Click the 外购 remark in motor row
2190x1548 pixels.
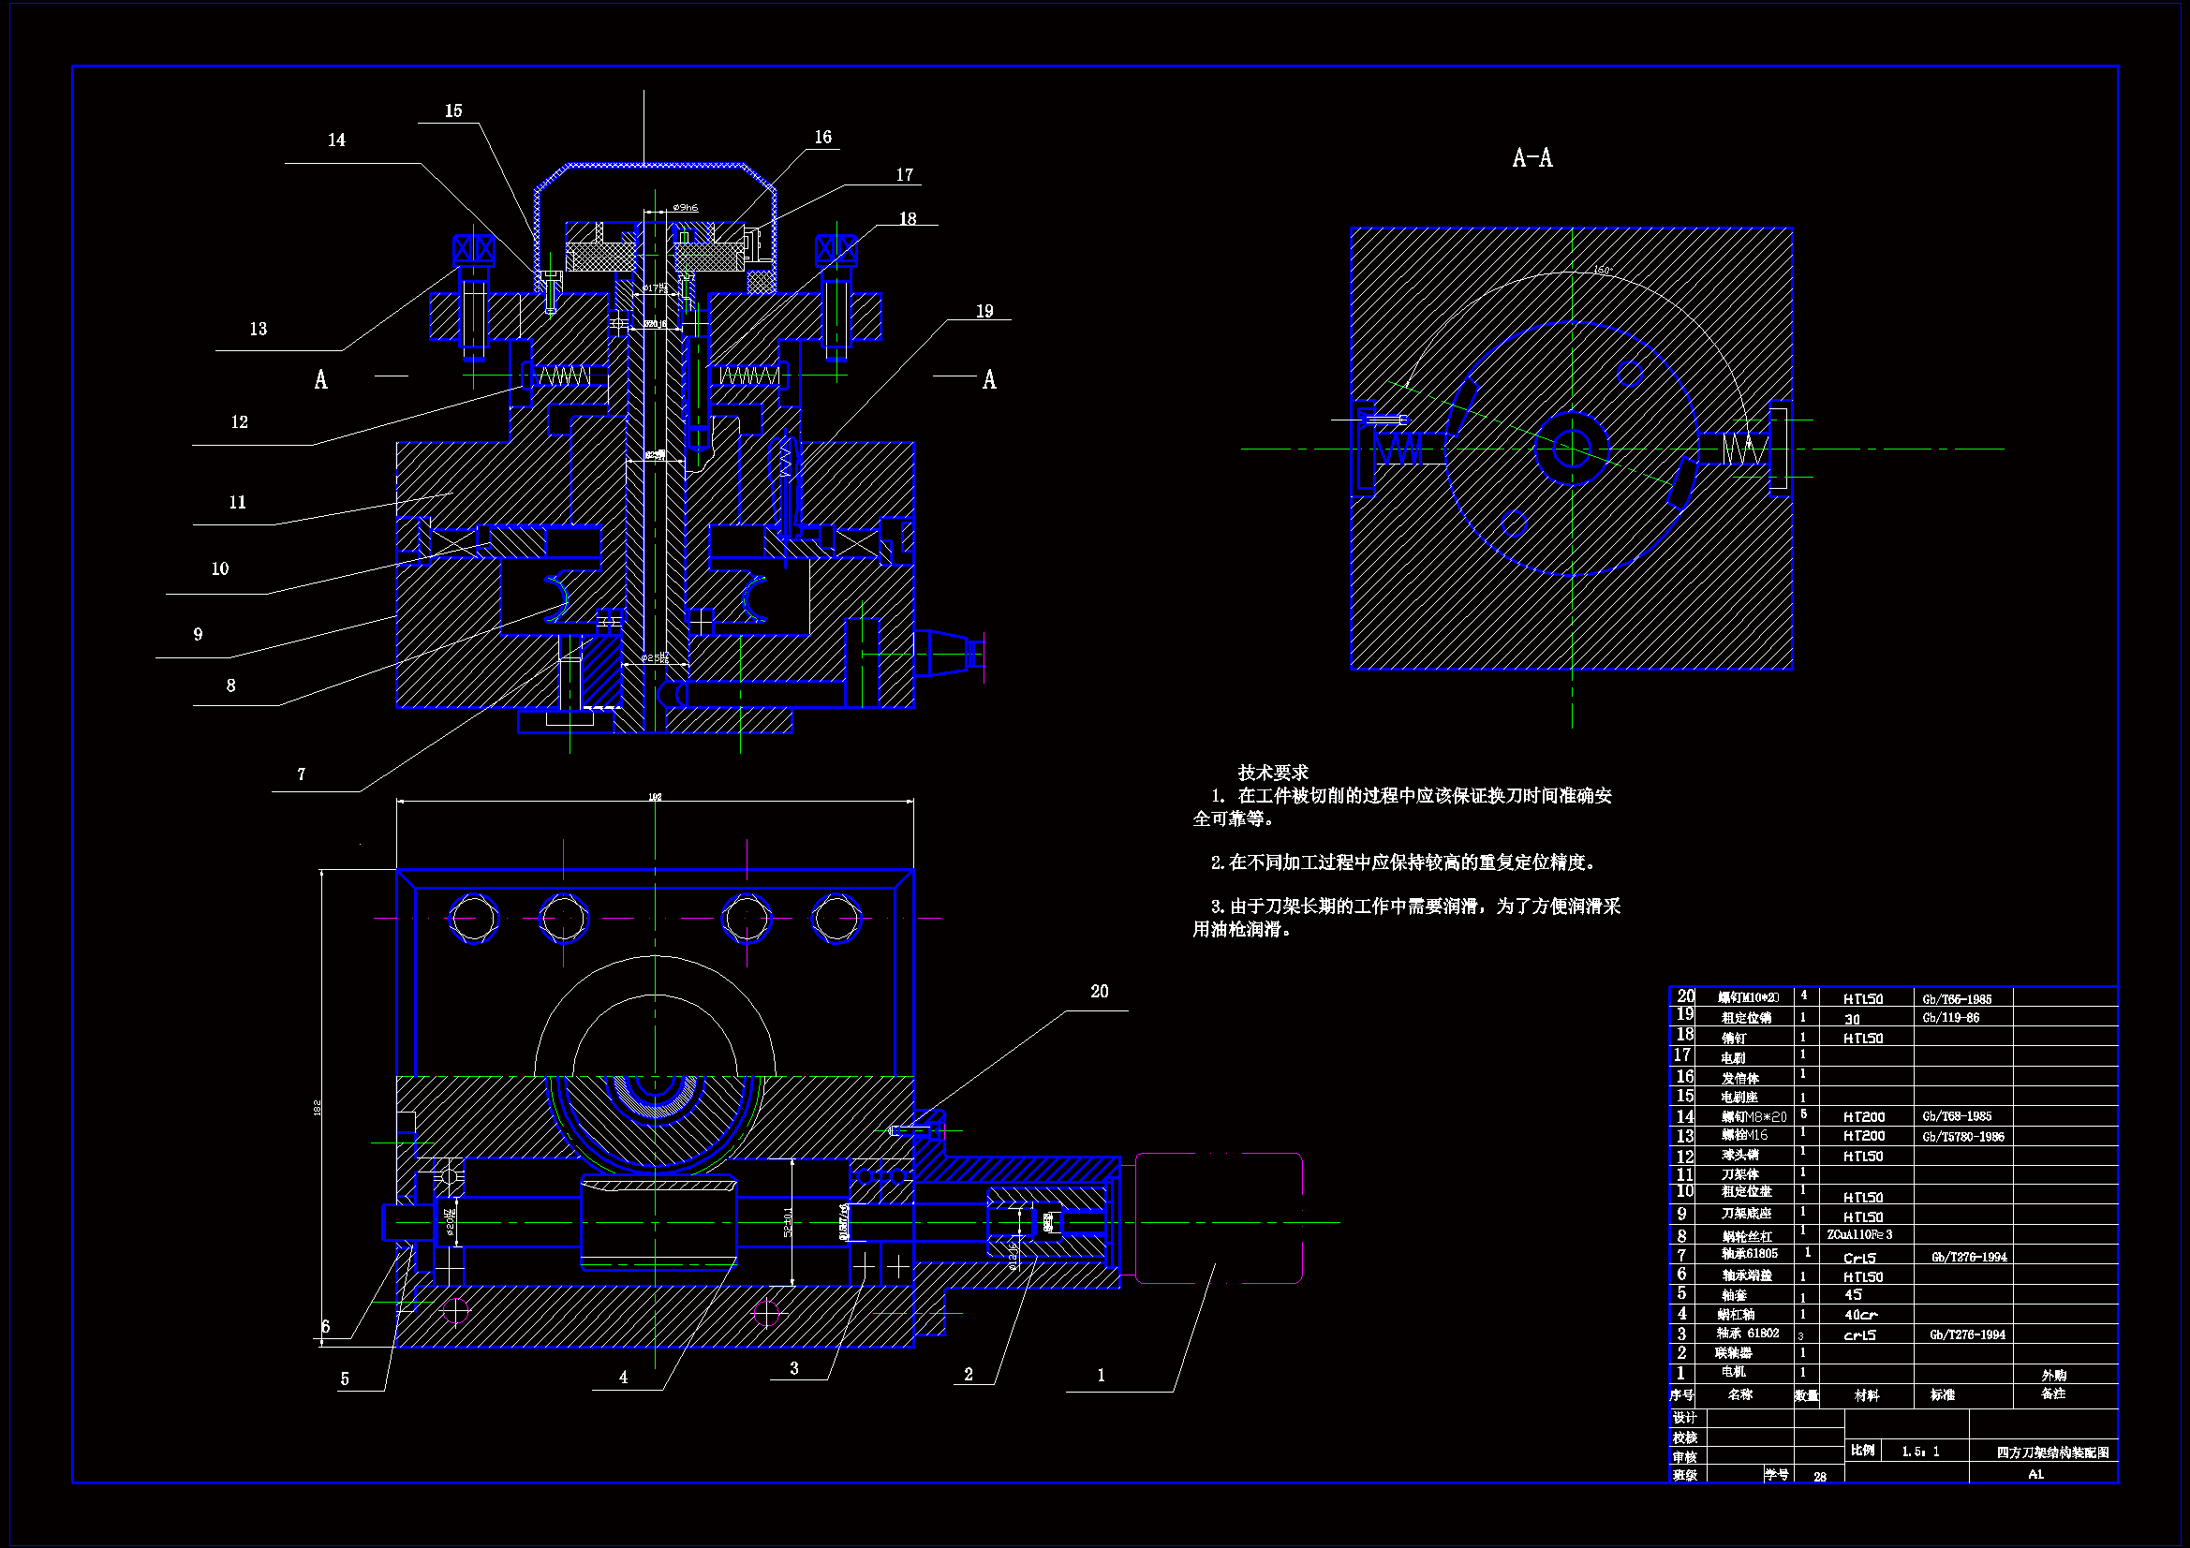click(x=2053, y=1376)
